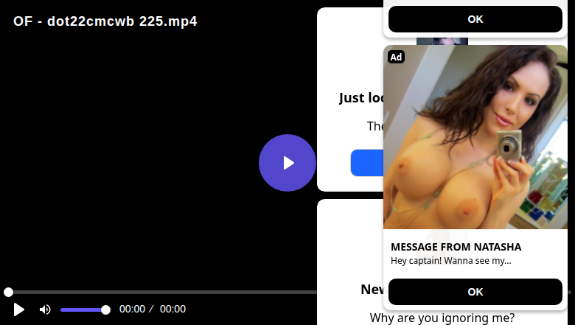Open the 'Why are you ignoring me?' message
The height and width of the screenshot is (325, 575).
click(442, 318)
